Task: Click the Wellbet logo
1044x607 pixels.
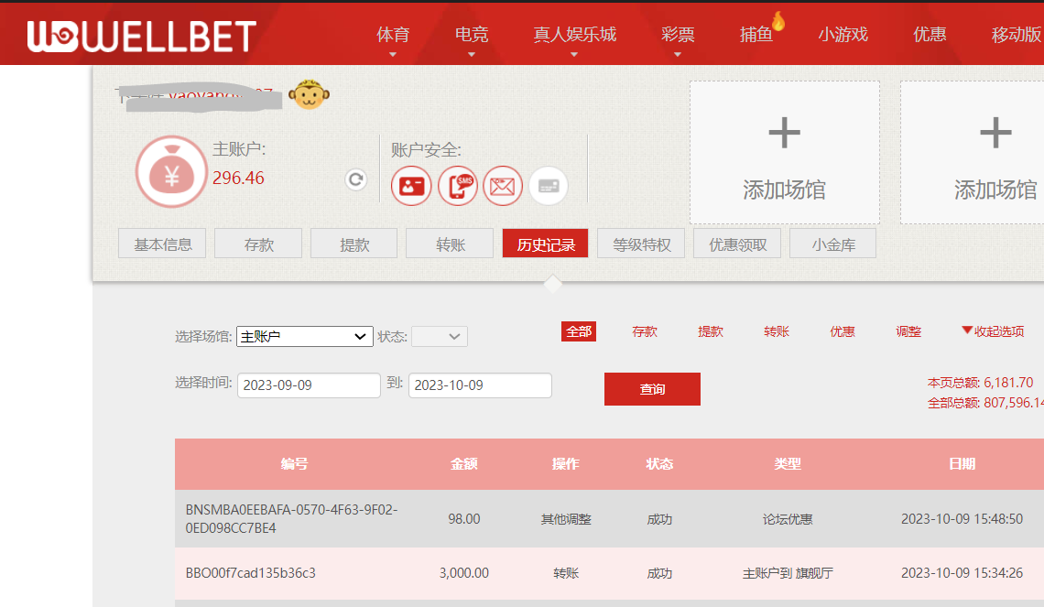Action: [142, 36]
